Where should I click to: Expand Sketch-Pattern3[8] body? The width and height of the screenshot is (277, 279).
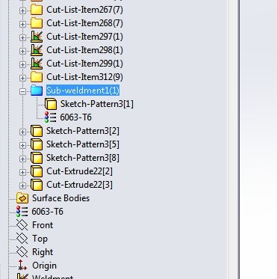click(x=22, y=159)
